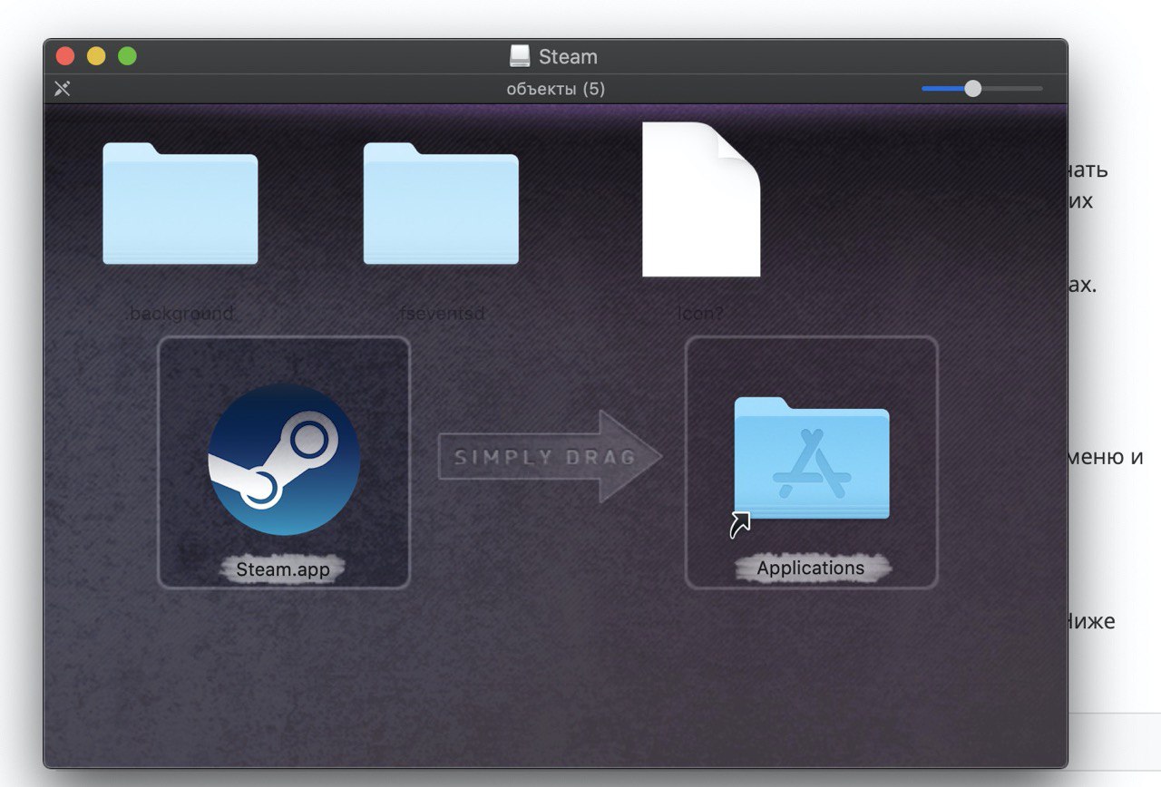Select the Steam.app application icon
The width and height of the screenshot is (1161, 787).
284,460
